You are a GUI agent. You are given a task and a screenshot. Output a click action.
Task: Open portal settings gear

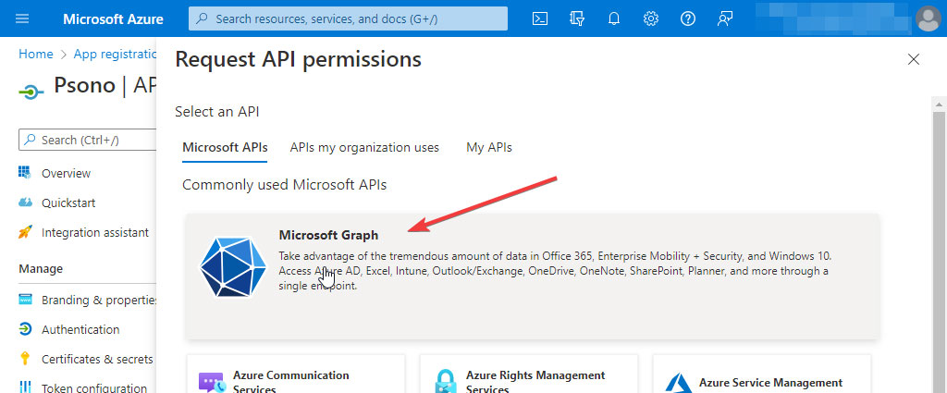click(x=650, y=18)
